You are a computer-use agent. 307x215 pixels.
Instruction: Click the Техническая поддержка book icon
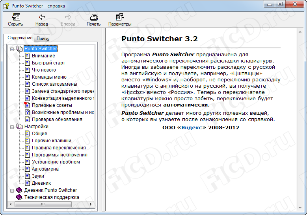19,197
